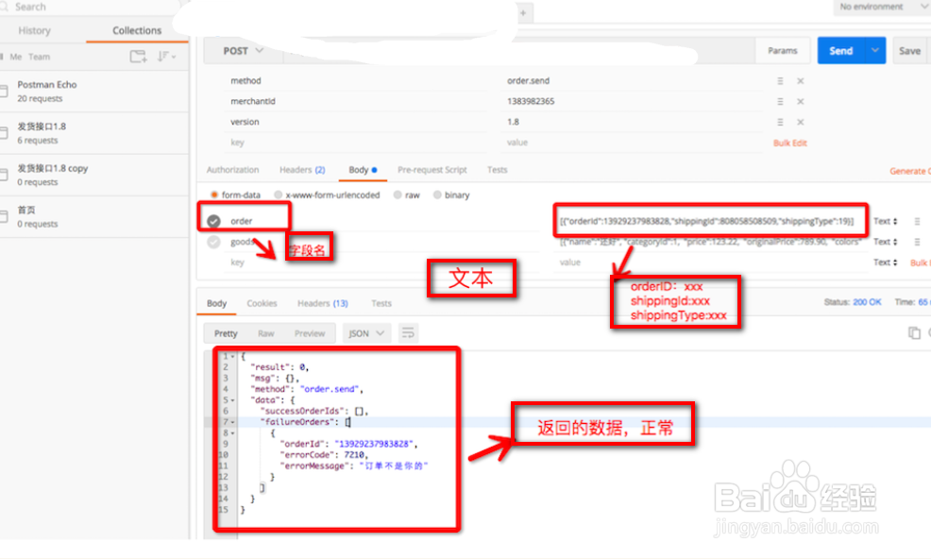Copy response body to clipboard icon
The height and width of the screenshot is (559, 931).
(x=914, y=332)
